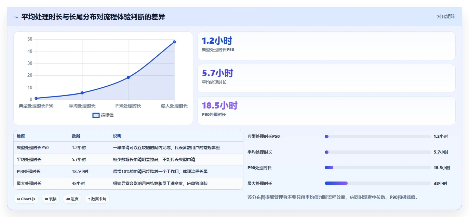This screenshot has width=469, height=217.
Task: Click the 最大处理时长 label on the chart x-axis
Action: click(174, 106)
